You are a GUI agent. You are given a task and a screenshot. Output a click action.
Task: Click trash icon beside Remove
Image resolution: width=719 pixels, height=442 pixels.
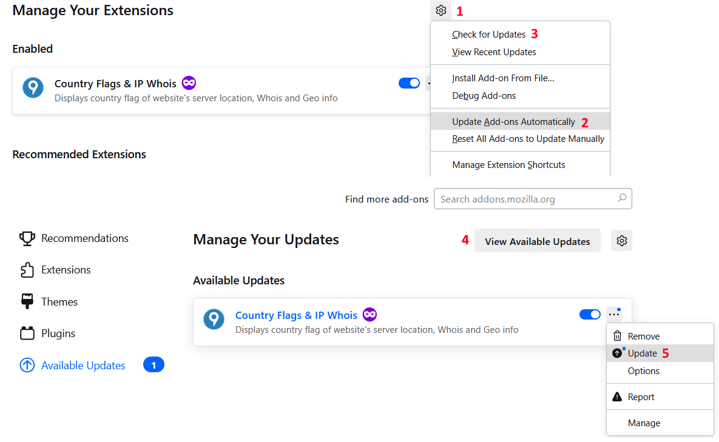click(x=617, y=336)
